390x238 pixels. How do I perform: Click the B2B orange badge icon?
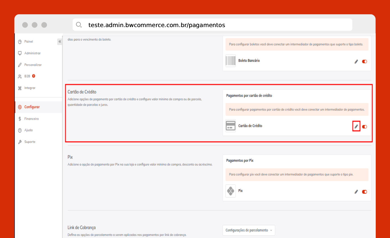34,76
